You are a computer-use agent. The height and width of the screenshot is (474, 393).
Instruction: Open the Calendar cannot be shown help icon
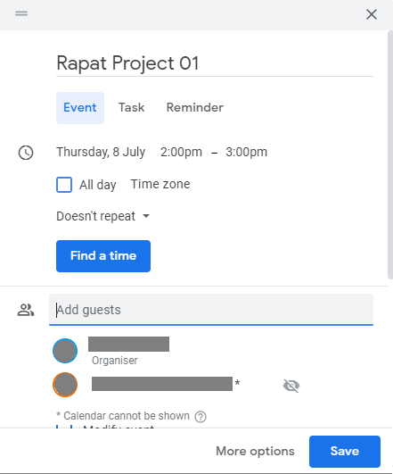click(201, 417)
